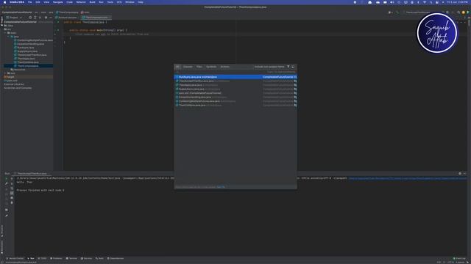Switch to RunAsync.java editor tab
Image resolution: width=471 pixels, height=264 pixels.
(x=67, y=18)
